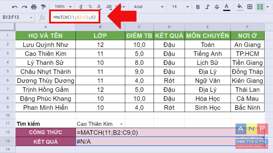273x153 pixels.
Task: Select the =MATCH(11;B2:C9;0) cell in row 12
Action: 170,133
